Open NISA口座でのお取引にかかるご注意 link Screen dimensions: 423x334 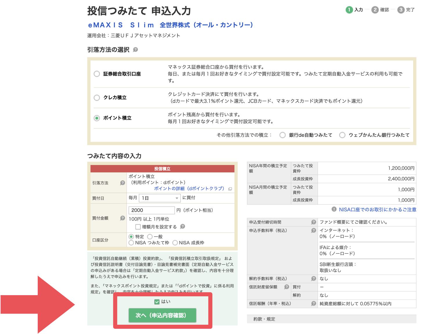click(x=378, y=209)
